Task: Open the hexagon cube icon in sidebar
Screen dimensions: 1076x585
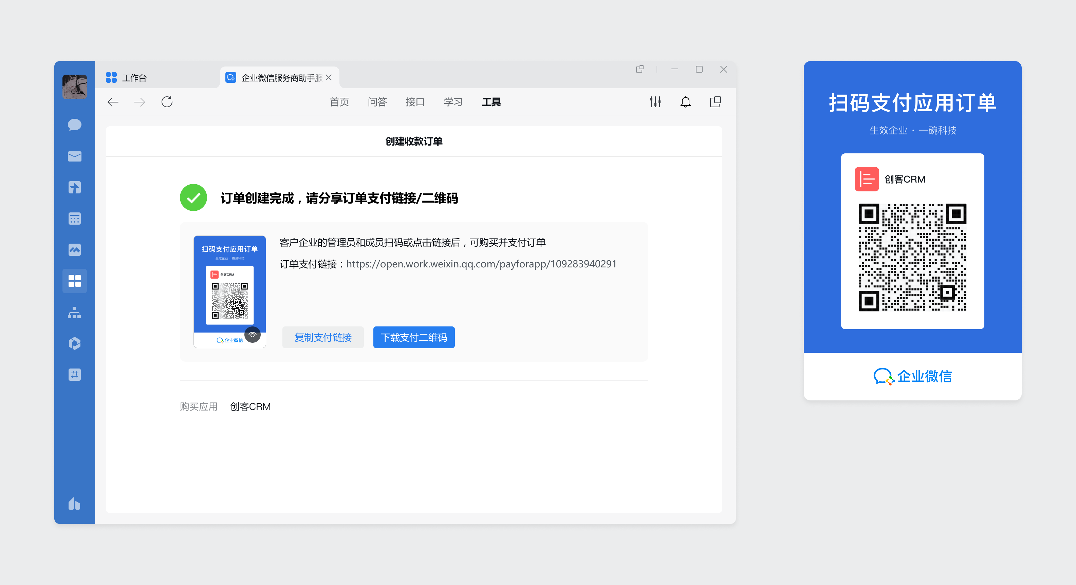Action: pos(74,343)
